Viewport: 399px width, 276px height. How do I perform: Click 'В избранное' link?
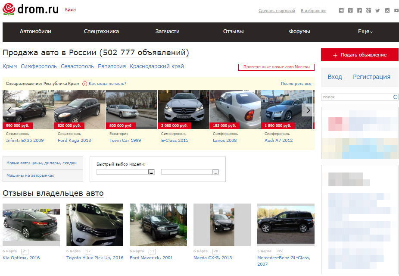(314, 11)
